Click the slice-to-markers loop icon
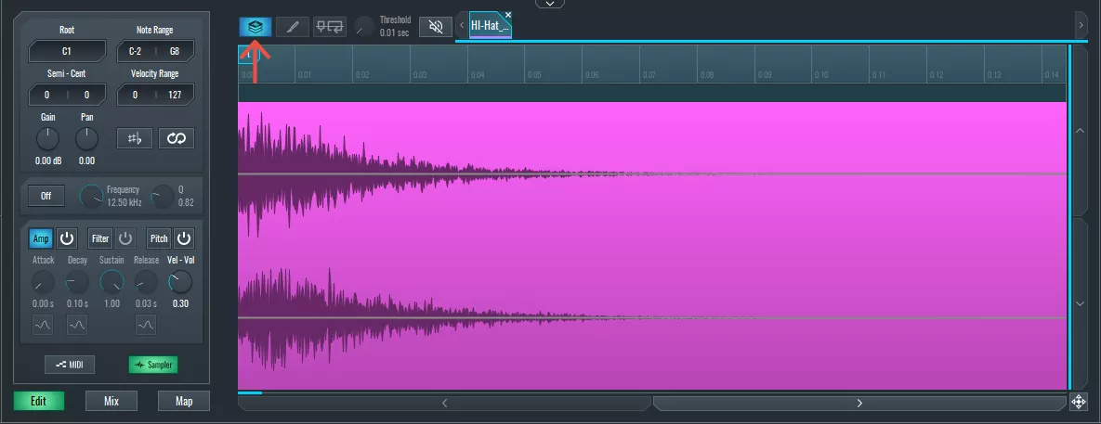This screenshot has width=1101, height=424. point(329,27)
